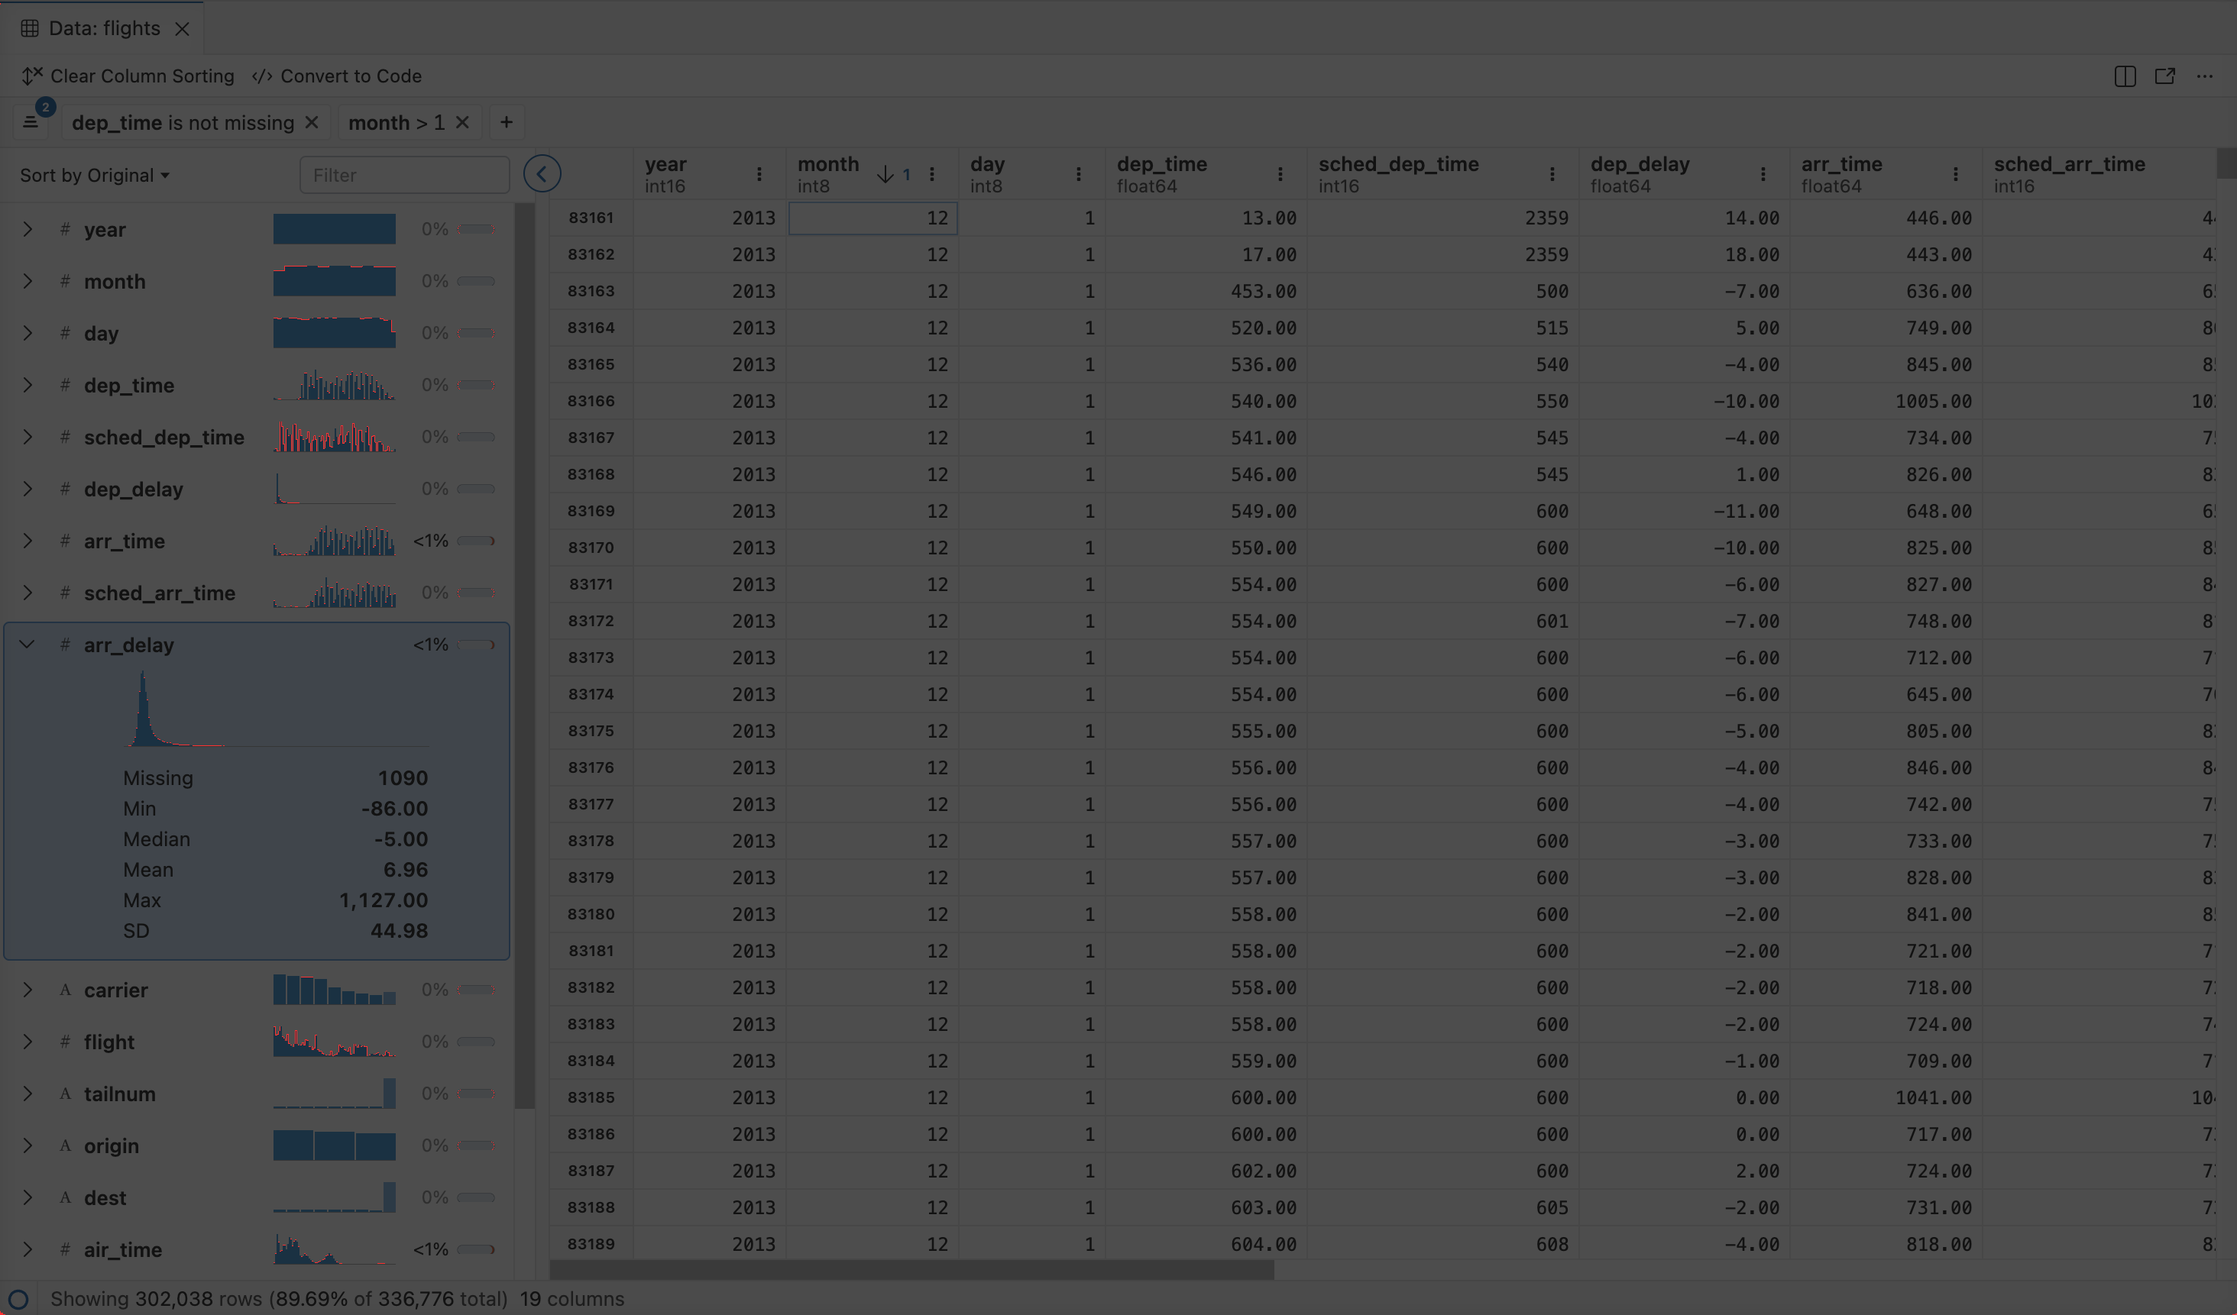This screenshot has height=1315, width=2237.
Task: Collapse the arr_delay summary section
Action: (x=27, y=645)
